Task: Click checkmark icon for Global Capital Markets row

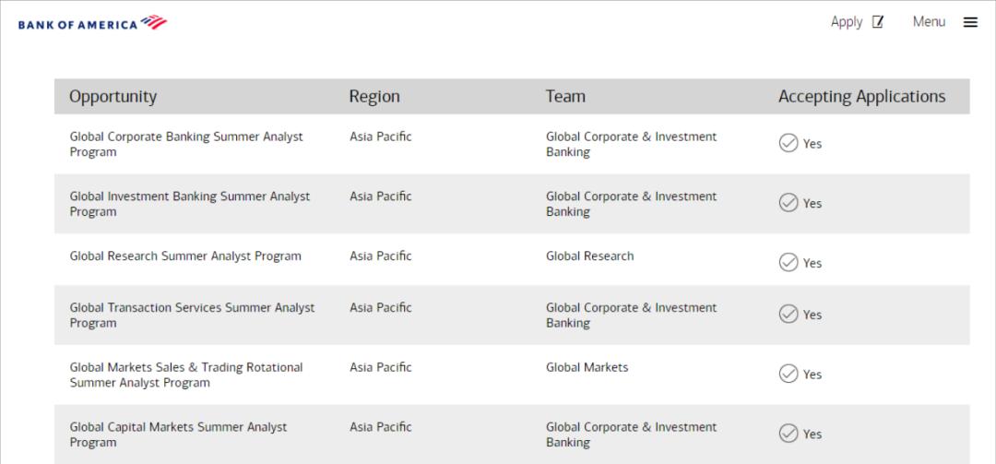Action: pyautogui.click(x=788, y=434)
